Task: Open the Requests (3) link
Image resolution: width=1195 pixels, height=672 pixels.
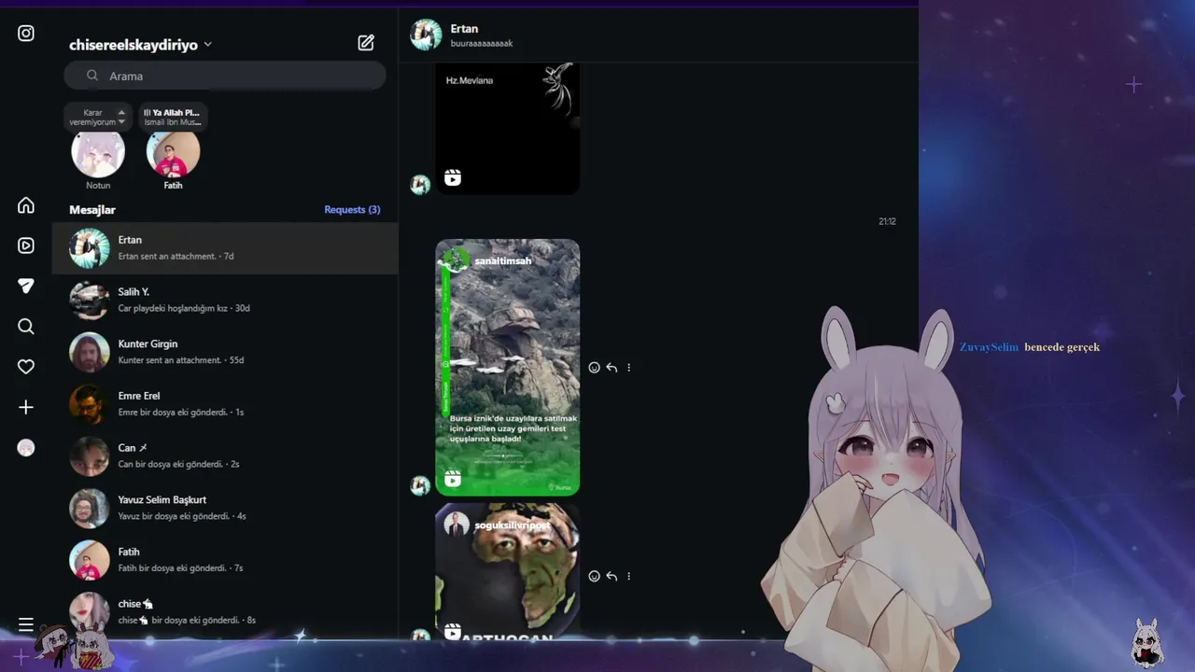Action: click(x=352, y=210)
